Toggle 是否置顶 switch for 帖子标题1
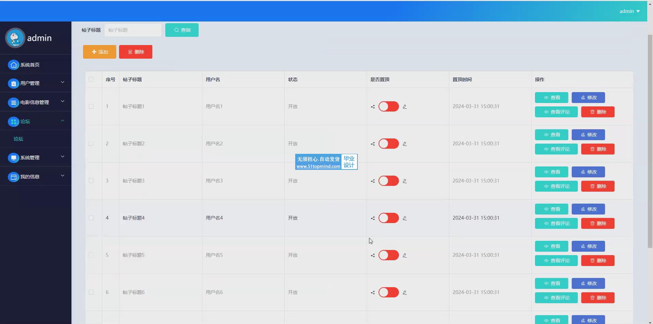 pos(388,106)
